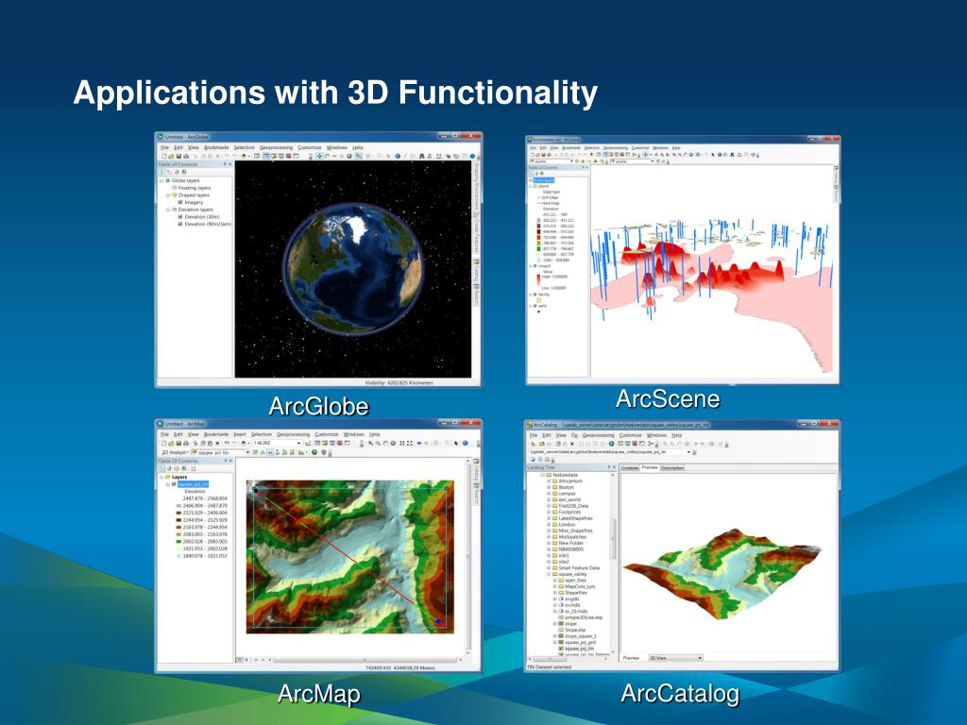The image size is (967, 725).
Task: Click the Identify tool in ArcGlobe toolbar
Action: [397, 156]
